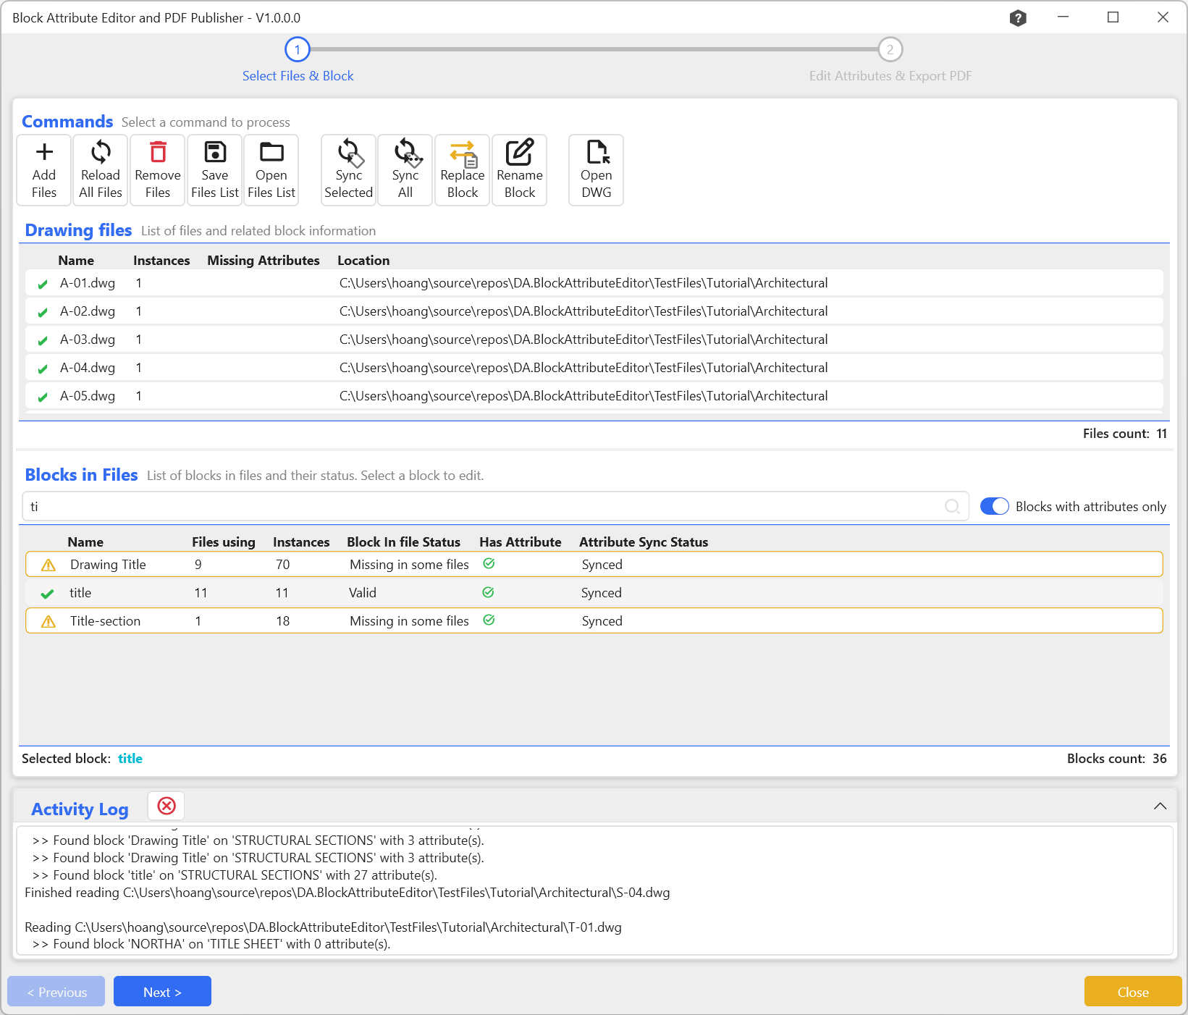Click the Files count value
Image resolution: width=1188 pixels, height=1015 pixels.
click(x=1162, y=434)
